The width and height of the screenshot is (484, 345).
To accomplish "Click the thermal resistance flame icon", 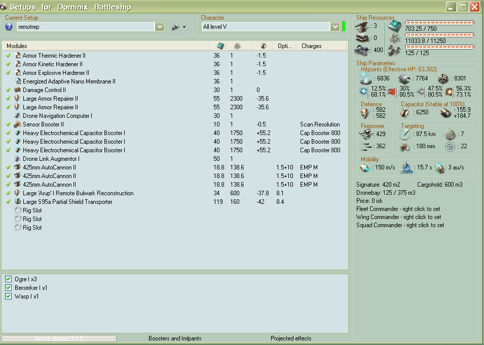I will point(391,91).
